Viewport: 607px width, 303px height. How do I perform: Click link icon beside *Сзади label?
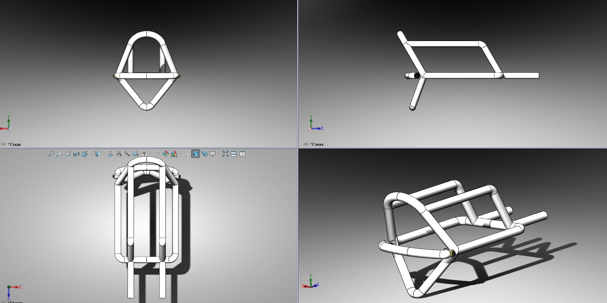pos(4,144)
